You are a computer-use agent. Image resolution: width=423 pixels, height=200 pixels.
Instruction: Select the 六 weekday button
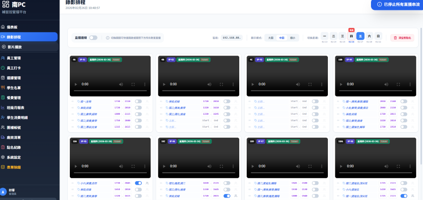370,36
